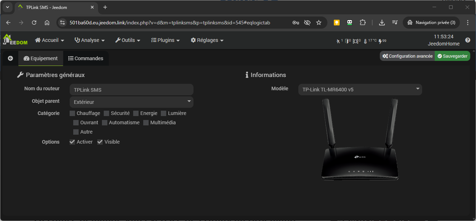Open the Extensions puzzle icon

pyautogui.click(x=363, y=23)
